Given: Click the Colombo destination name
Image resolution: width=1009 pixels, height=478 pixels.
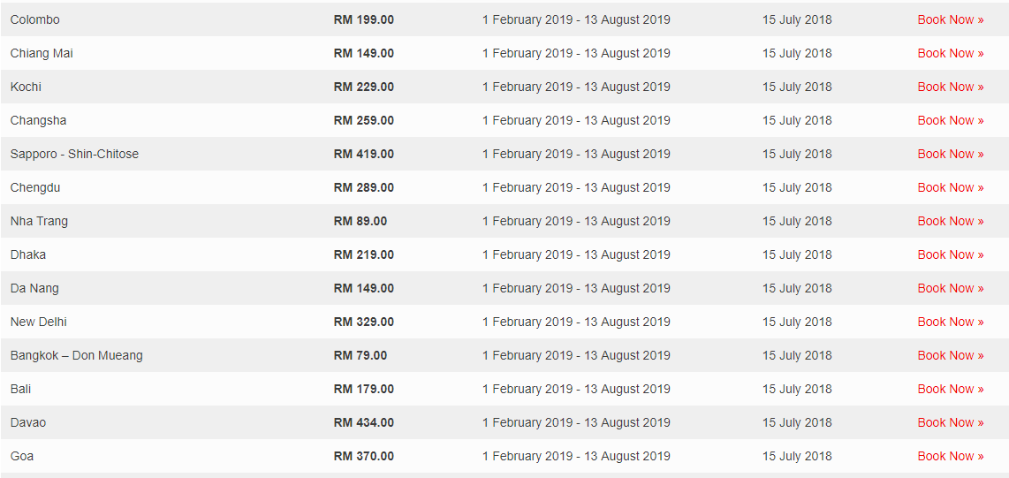Looking at the screenshot, I should 35,19.
